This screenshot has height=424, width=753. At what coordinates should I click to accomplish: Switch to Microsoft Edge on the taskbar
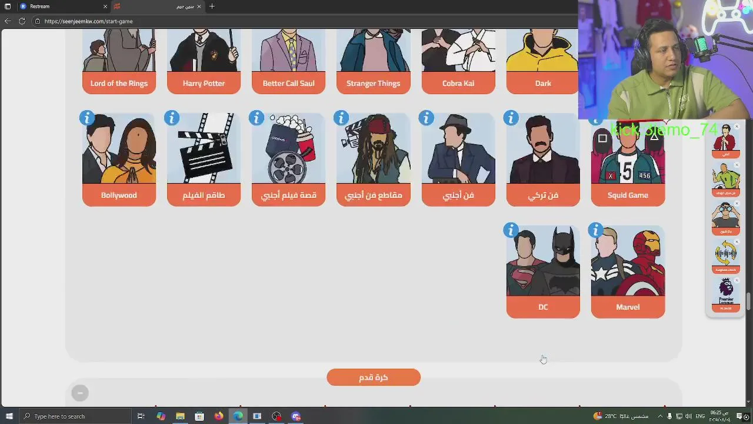[238, 416]
